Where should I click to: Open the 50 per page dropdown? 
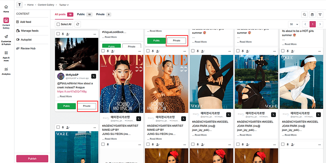294,24
